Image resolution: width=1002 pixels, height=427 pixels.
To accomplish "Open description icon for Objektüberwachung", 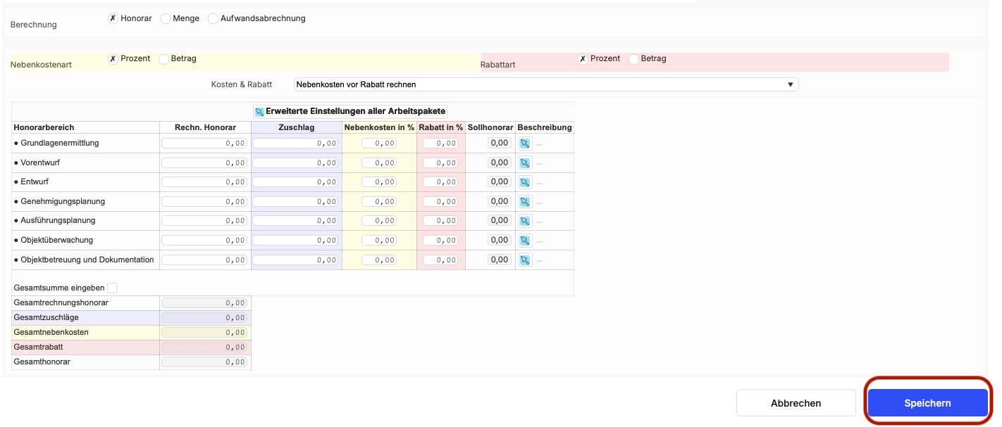I will (525, 241).
